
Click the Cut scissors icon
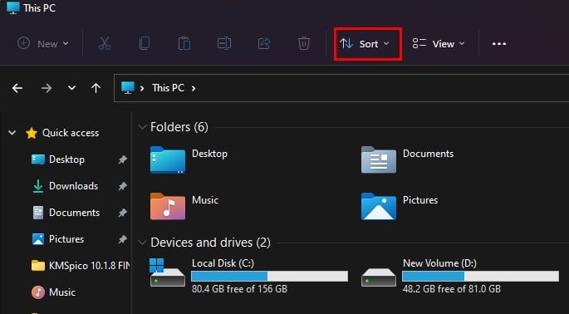click(x=105, y=43)
